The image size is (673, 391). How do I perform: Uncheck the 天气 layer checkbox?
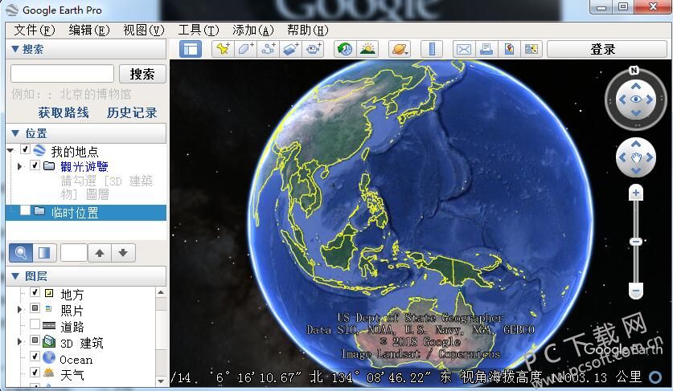pyautogui.click(x=35, y=373)
